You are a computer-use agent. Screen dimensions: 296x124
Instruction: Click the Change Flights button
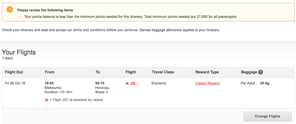pyautogui.click(x=267, y=116)
